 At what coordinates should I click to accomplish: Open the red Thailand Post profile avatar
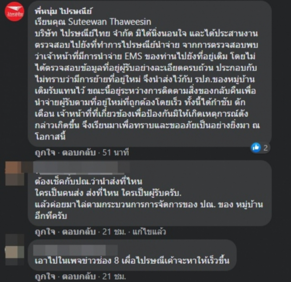tap(15, 11)
